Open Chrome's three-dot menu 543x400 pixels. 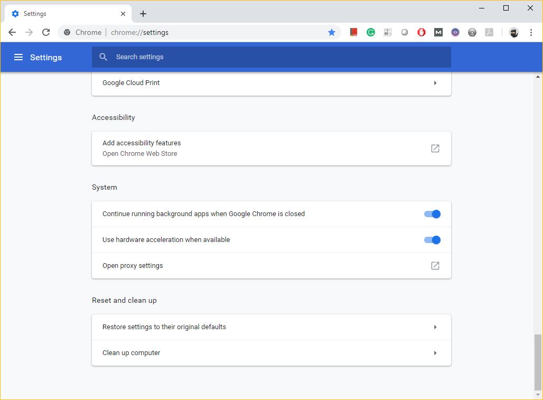(531, 32)
